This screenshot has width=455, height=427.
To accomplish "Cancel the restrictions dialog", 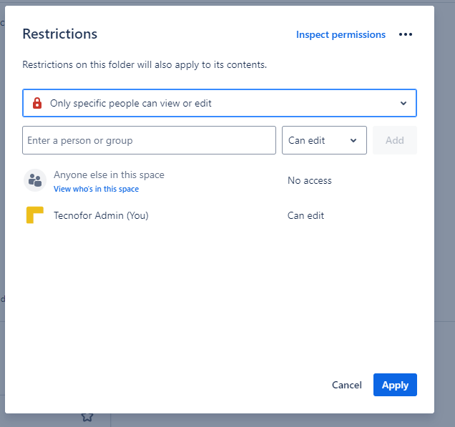I will point(347,385).
